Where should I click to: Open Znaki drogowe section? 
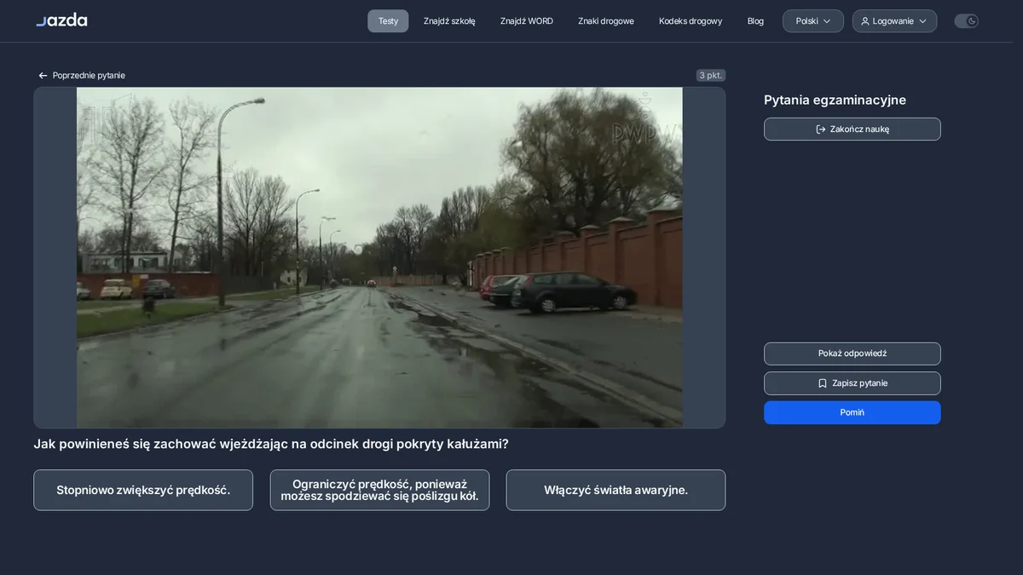[606, 21]
